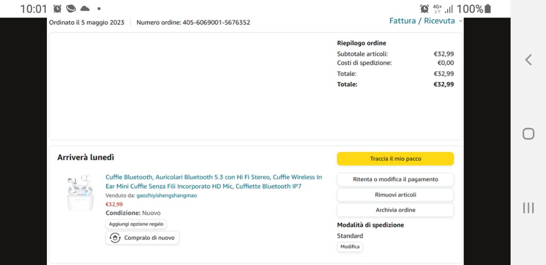Screen dimensions: 546x265
Task: Tap the Android back navigation arrow
Action: pos(528,60)
